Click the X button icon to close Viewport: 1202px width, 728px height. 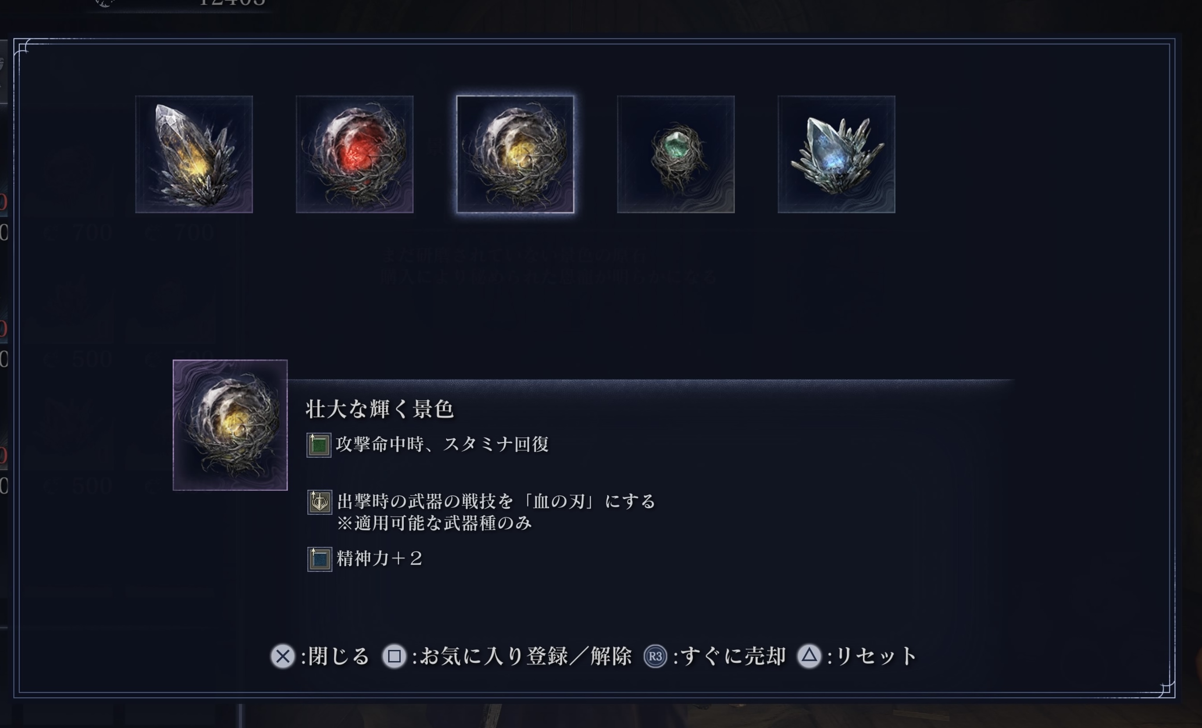283,656
